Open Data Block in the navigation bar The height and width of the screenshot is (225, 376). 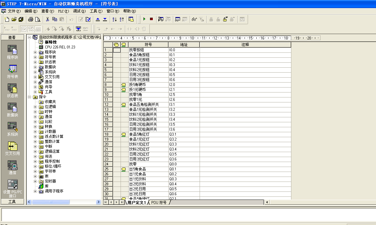click(13, 110)
